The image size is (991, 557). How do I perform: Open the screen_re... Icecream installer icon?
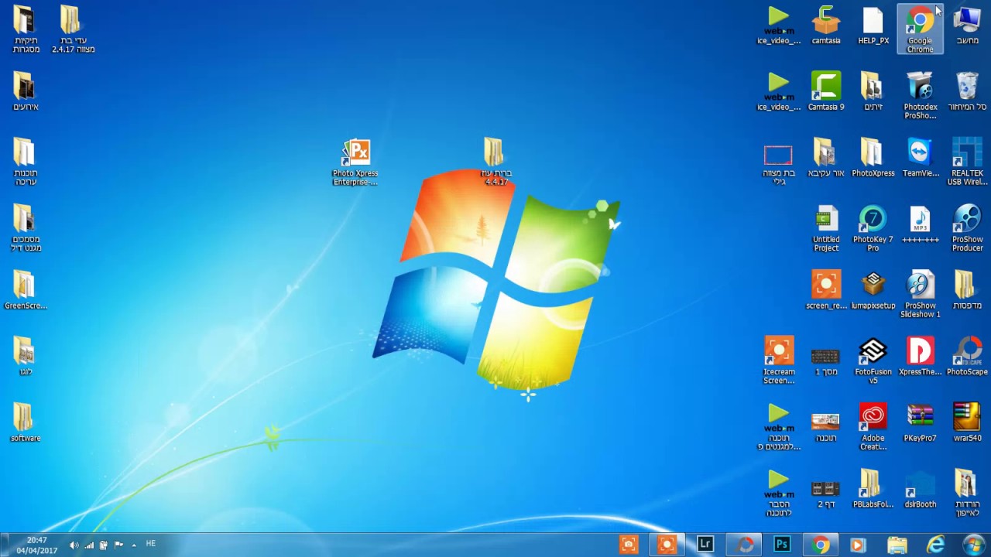(x=826, y=290)
